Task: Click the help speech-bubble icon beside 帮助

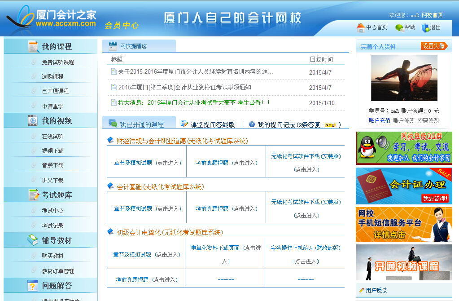Action: (399, 28)
